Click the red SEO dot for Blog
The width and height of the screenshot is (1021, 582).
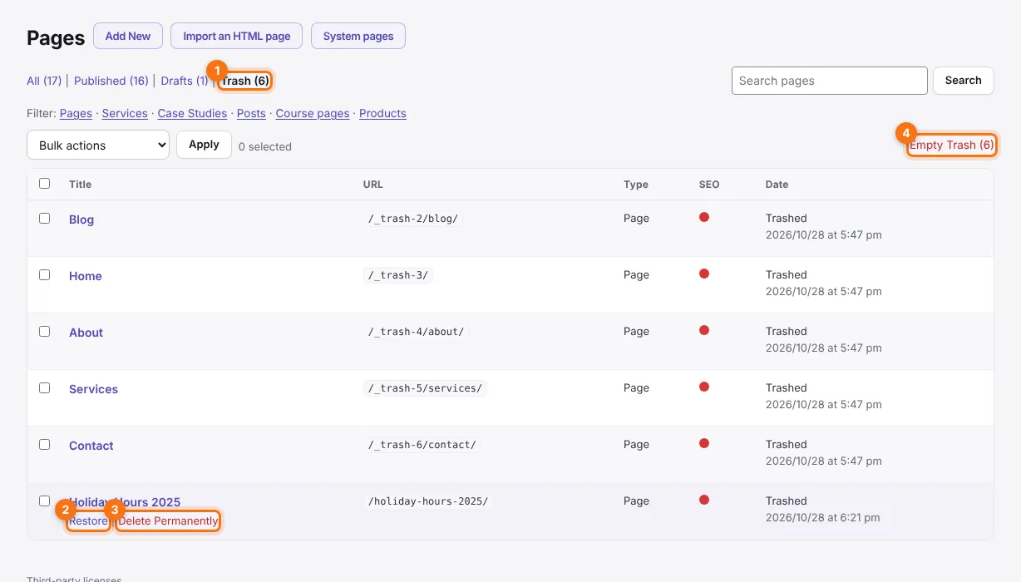pyautogui.click(x=704, y=217)
